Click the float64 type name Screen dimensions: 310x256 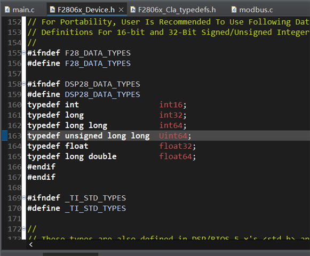click(176, 156)
